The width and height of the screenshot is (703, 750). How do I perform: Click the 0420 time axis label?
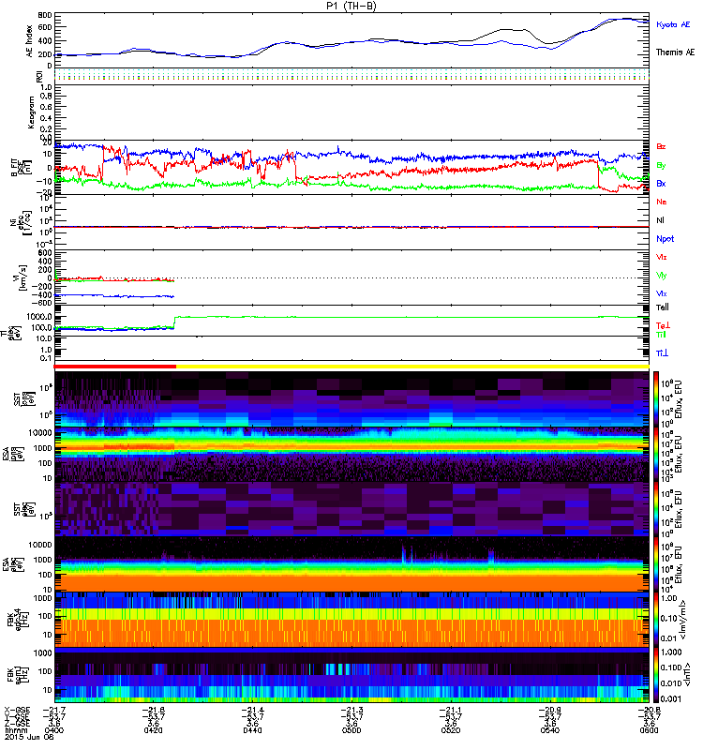coord(153,730)
